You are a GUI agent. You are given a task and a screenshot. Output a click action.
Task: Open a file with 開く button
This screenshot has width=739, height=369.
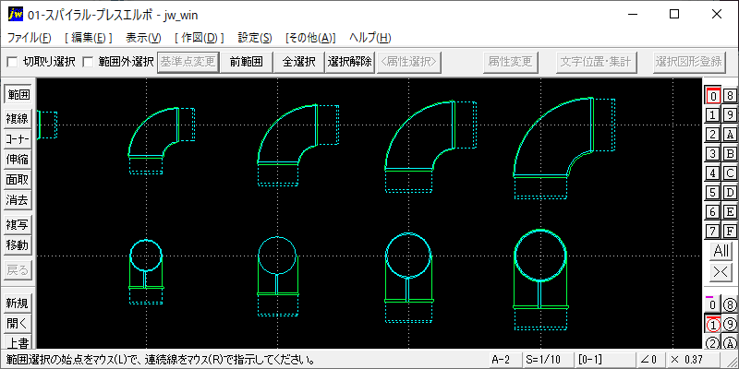[18, 324]
